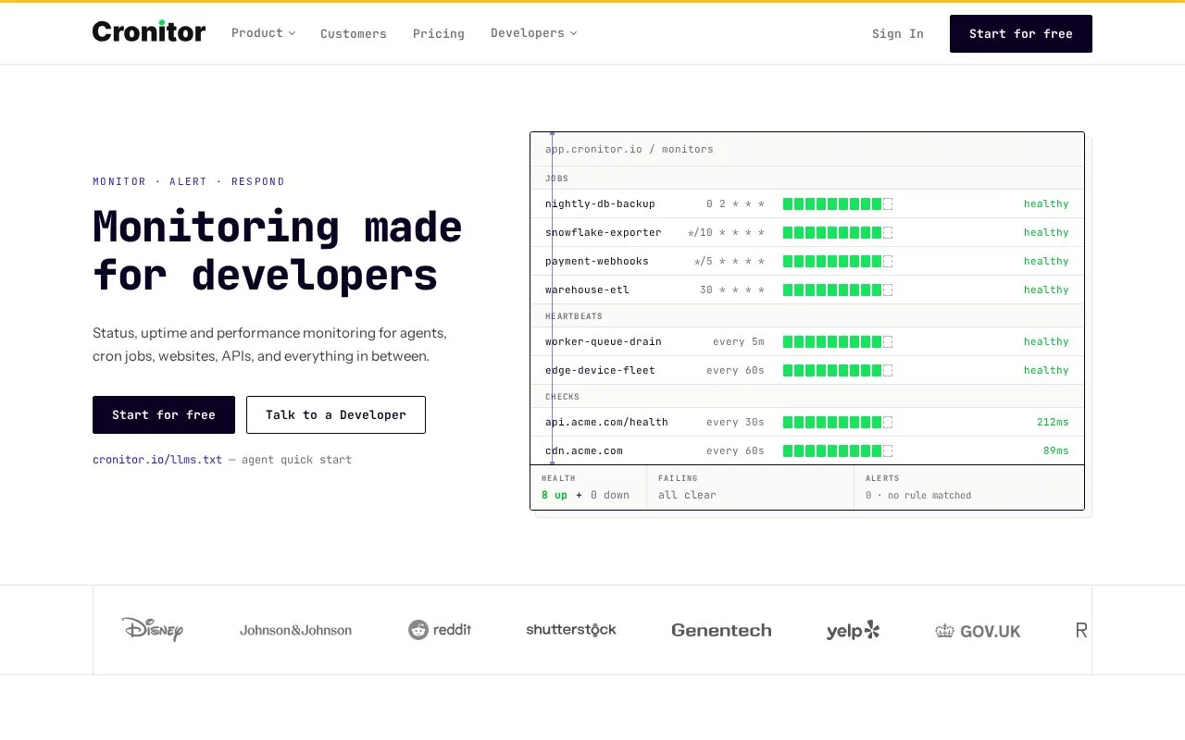This screenshot has height=740, width=1185.
Task: Open the Disney logo
Action: (152, 630)
